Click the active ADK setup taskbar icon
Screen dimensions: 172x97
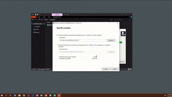59,95
